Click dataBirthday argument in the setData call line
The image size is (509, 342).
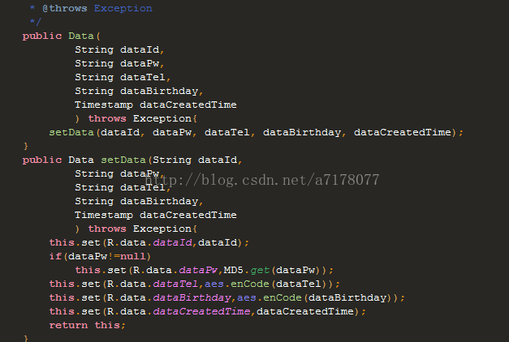(x=302, y=133)
